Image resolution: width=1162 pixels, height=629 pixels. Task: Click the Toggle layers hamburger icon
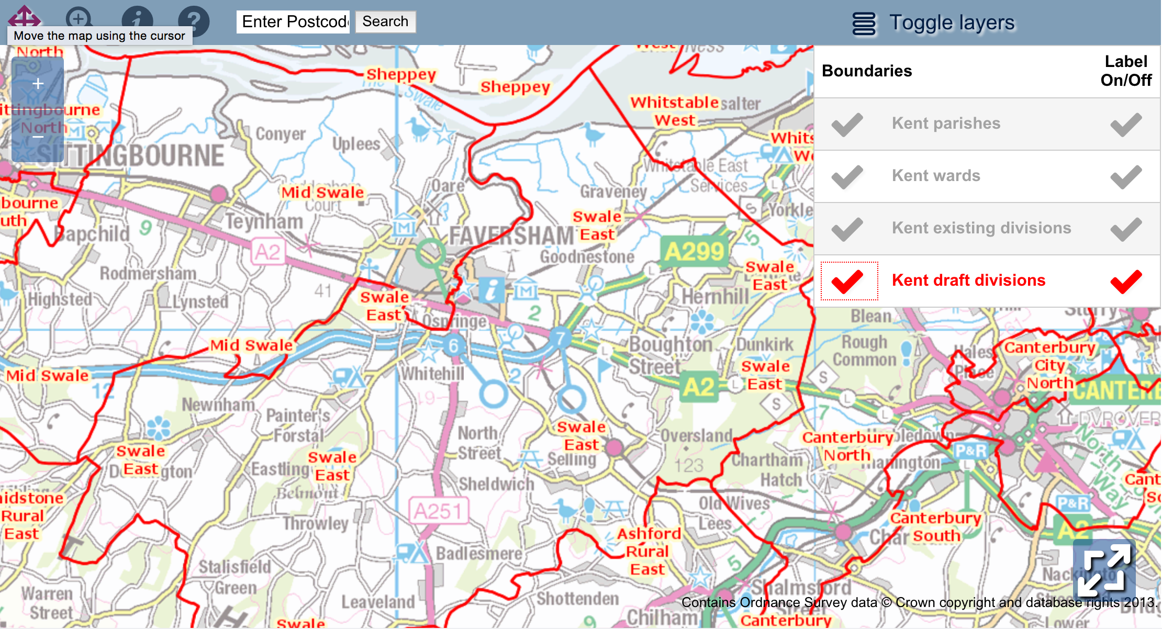864,24
